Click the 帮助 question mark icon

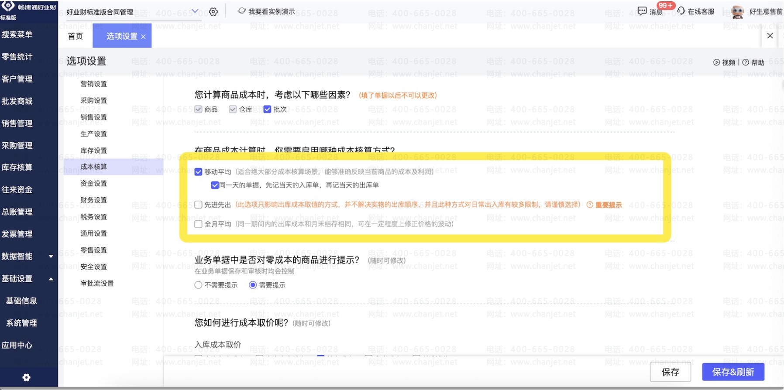(x=746, y=62)
